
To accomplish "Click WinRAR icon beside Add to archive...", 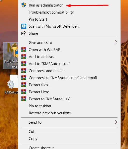I will pos(24,57).
